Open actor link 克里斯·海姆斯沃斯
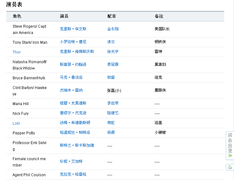Viewport: 234px width, 180px height. (77, 52)
